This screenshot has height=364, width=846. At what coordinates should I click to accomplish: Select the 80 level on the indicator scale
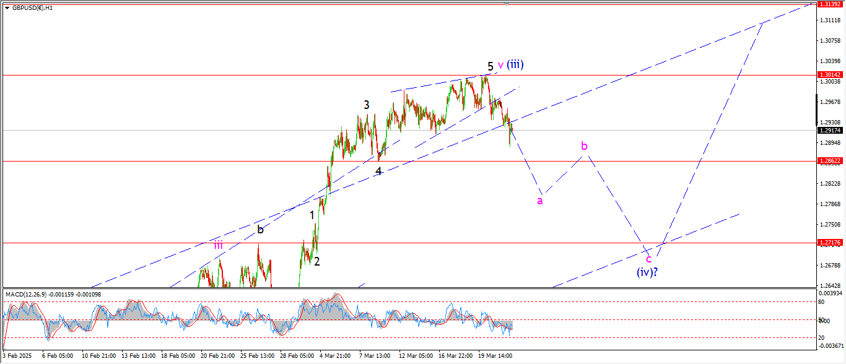tap(822, 302)
